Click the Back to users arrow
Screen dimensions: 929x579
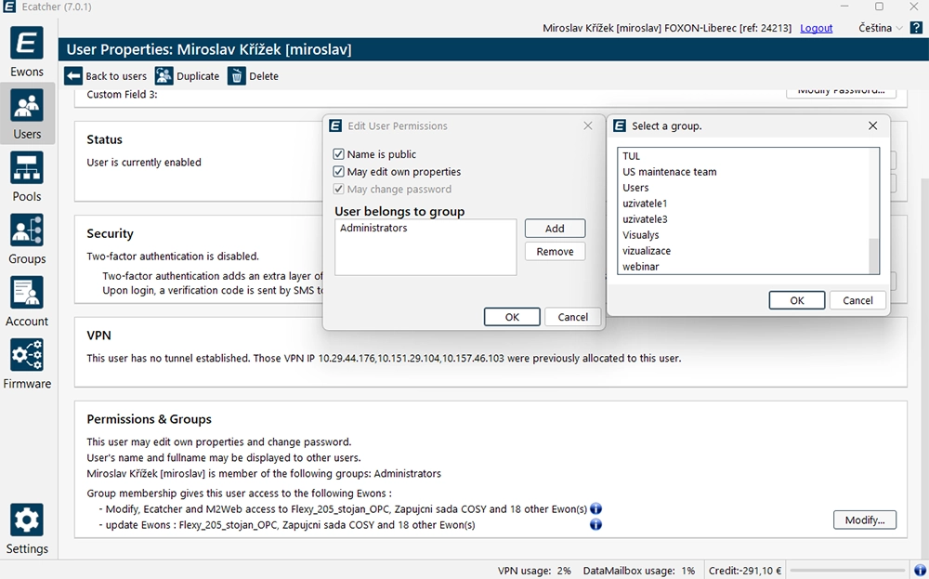click(74, 76)
